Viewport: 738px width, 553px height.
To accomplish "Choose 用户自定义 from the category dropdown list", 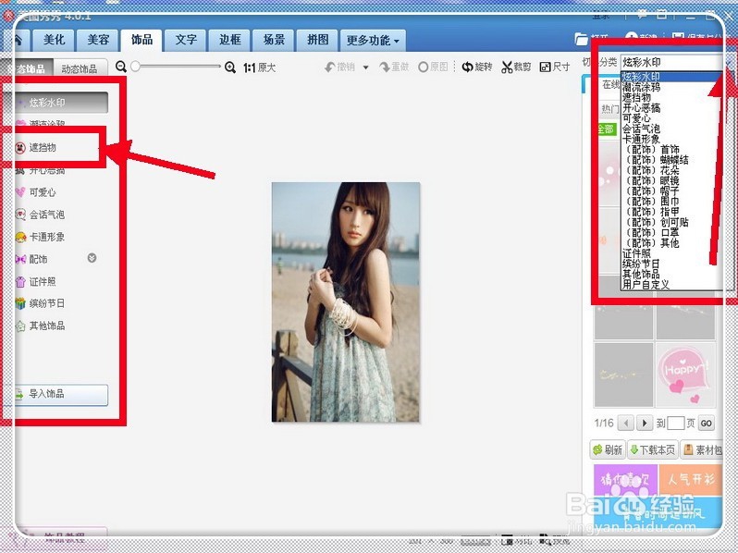I will click(646, 284).
